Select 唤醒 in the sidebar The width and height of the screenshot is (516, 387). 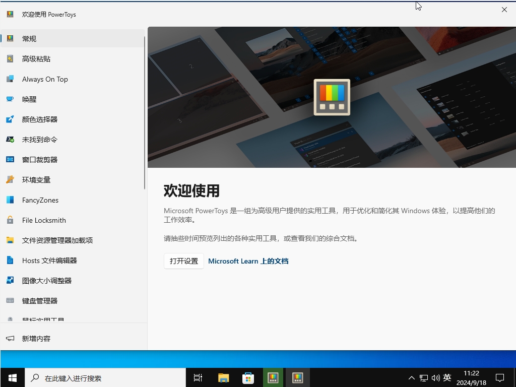click(x=73, y=99)
